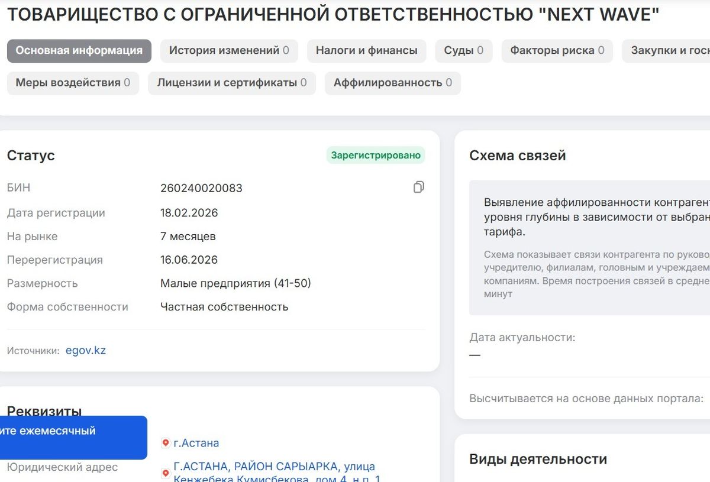710x482 pixels.
Task: Switch to the Меры воздействия tab
Action: (x=73, y=83)
